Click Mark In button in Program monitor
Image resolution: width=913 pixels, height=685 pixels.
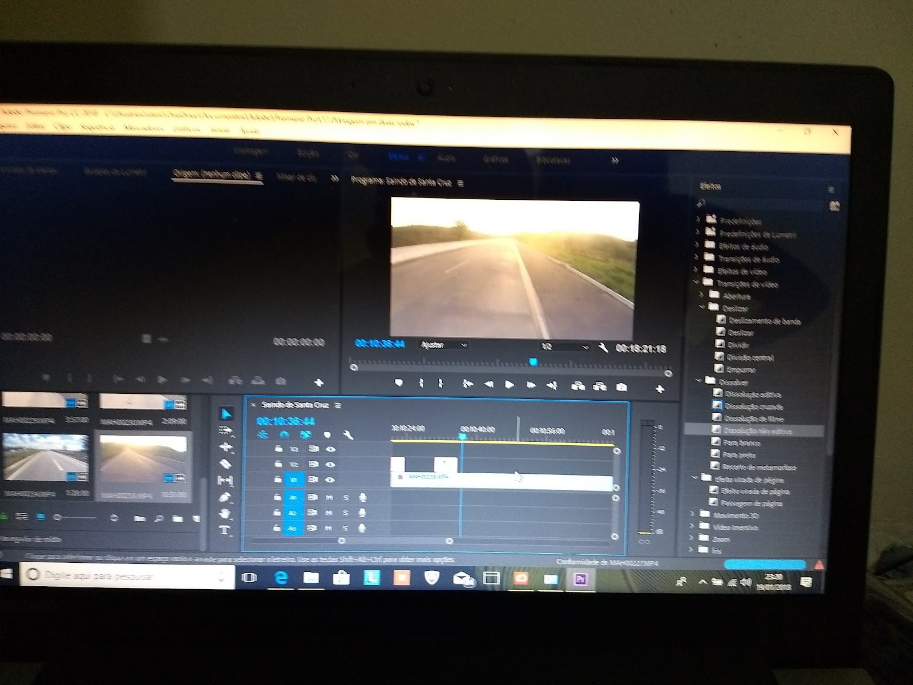coord(421,383)
